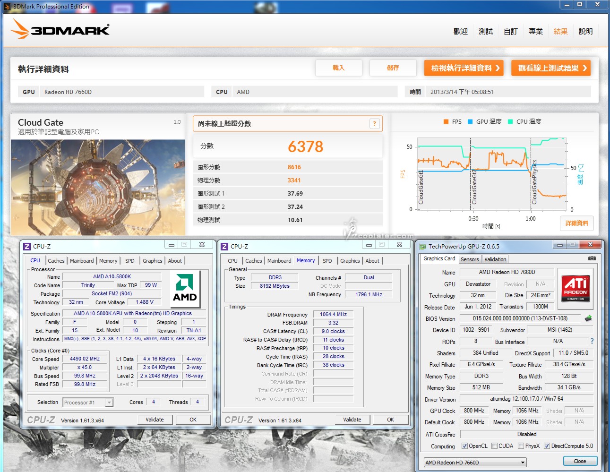Click the GPU-Z Close button
The width and height of the screenshot is (610, 472).
click(x=580, y=461)
